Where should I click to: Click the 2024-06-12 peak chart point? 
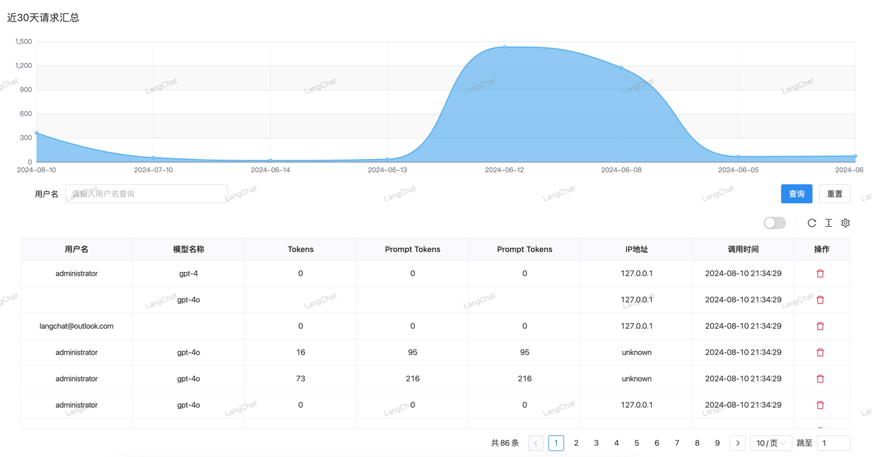click(x=504, y=47)
